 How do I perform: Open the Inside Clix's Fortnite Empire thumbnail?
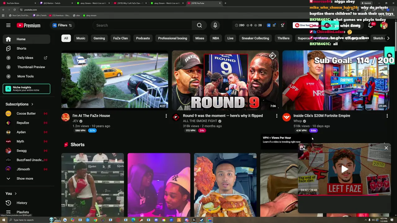tap(336, 80)
